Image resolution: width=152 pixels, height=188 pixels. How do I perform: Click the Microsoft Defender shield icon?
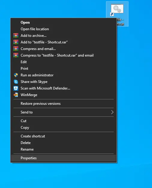[16, 88]
